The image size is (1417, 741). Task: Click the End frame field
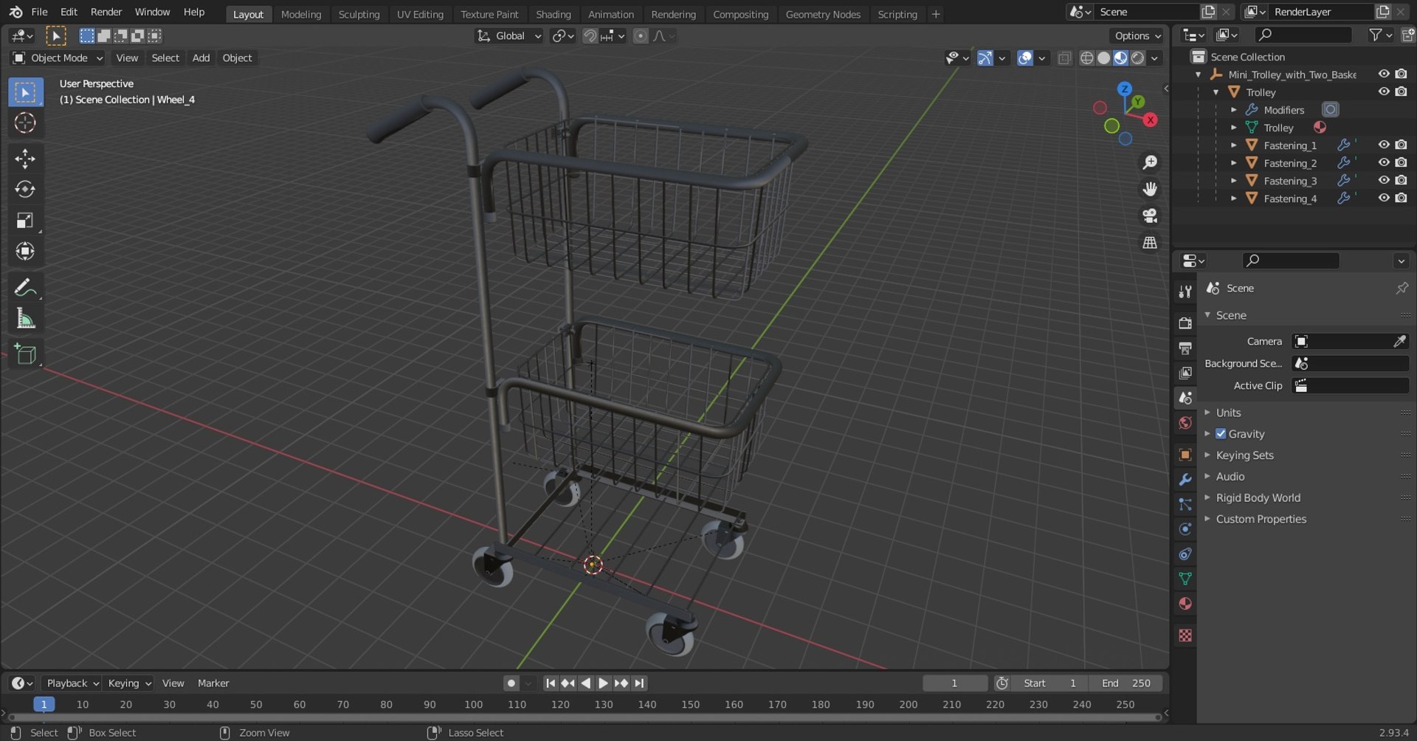(x=1126, y=683)
